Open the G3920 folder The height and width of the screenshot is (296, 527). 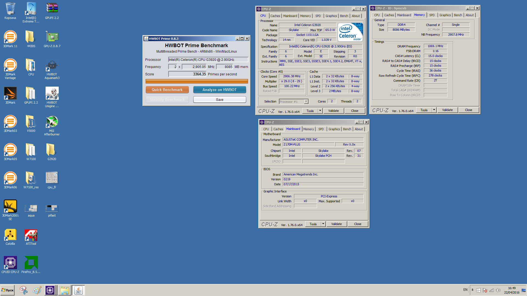click(52, 152)
